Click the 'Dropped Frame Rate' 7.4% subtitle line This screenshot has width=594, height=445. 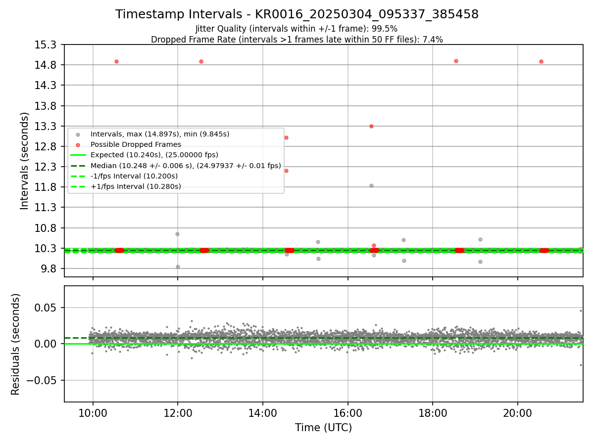(297, 40)
